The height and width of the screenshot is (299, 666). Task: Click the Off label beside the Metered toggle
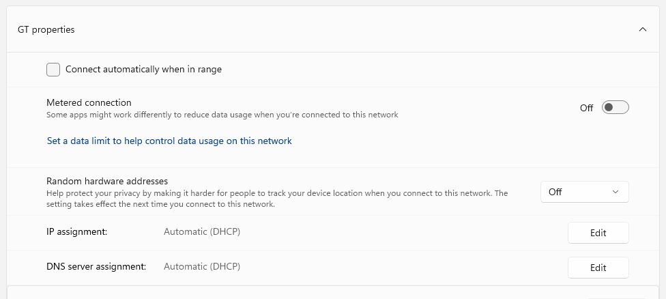(x=586, y=108)
